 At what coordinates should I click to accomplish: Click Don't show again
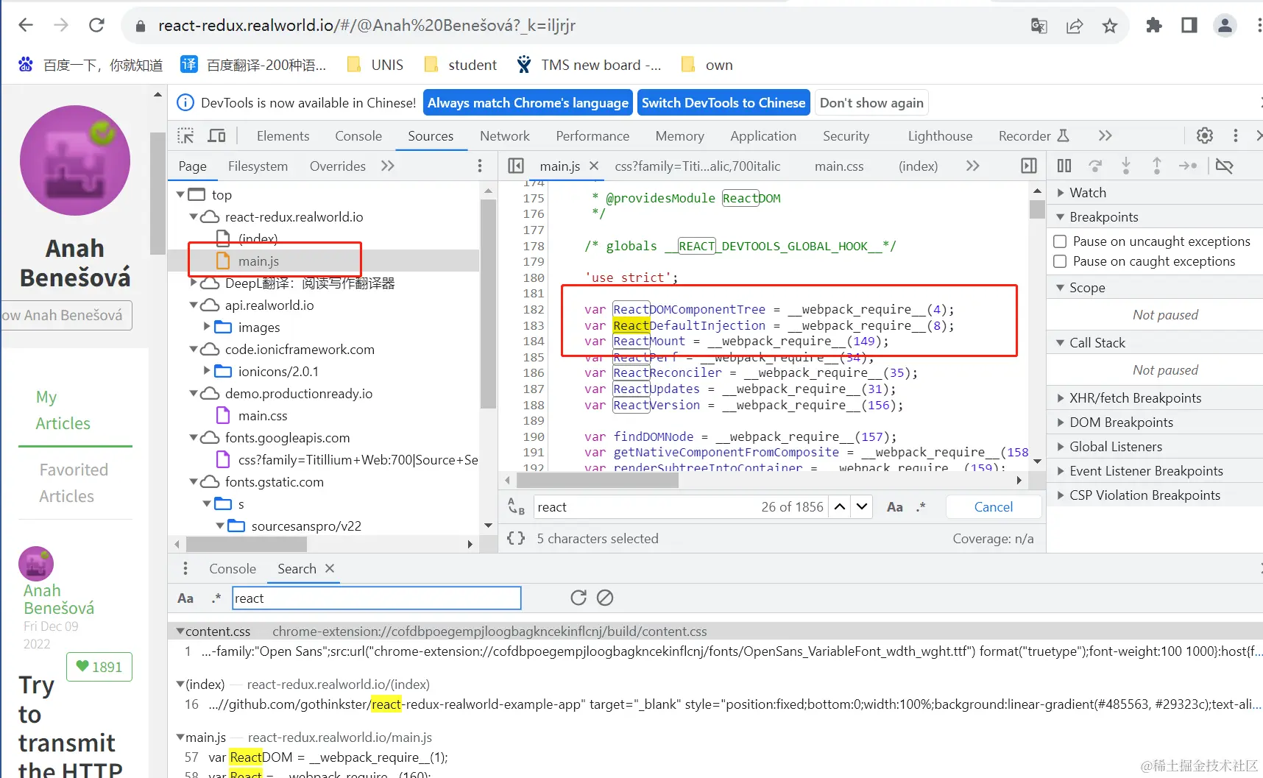click(871, 102)
